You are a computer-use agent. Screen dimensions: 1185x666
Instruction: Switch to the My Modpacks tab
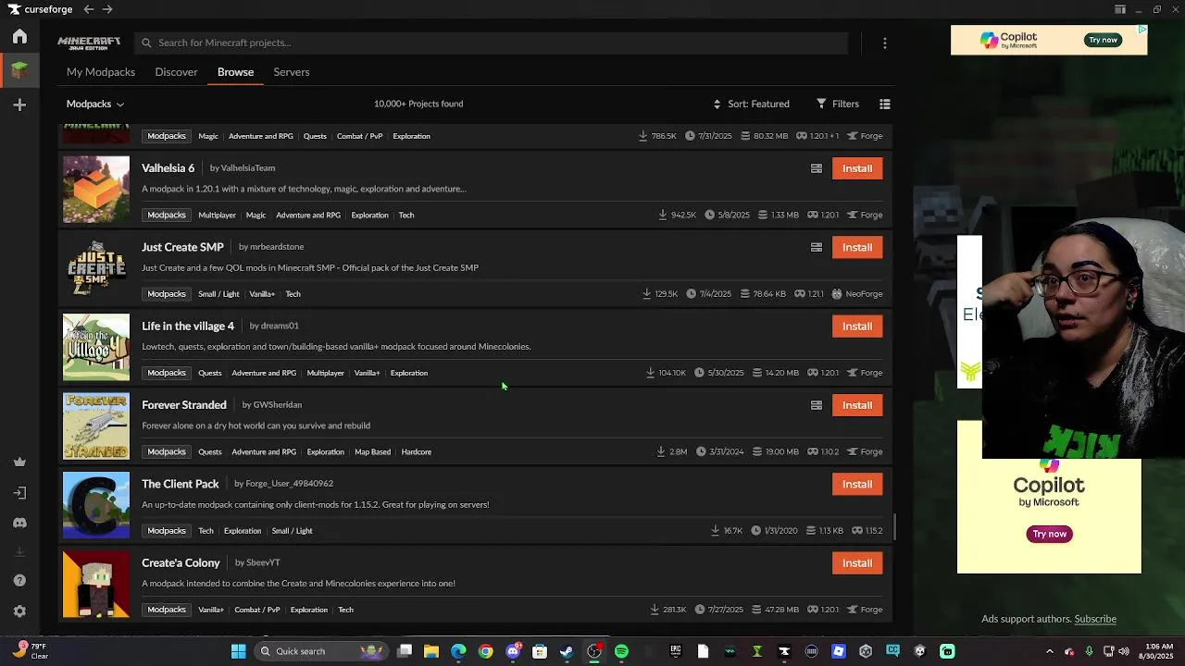[x=101, y=72]
